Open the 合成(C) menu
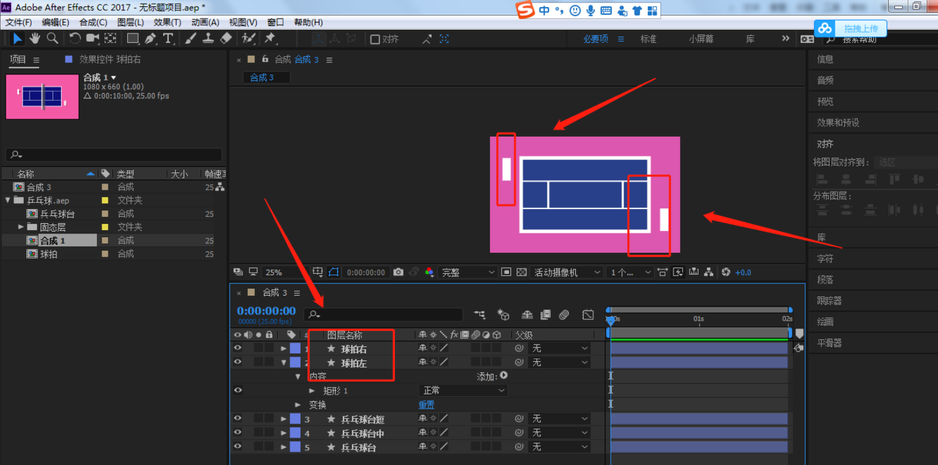 93,22
